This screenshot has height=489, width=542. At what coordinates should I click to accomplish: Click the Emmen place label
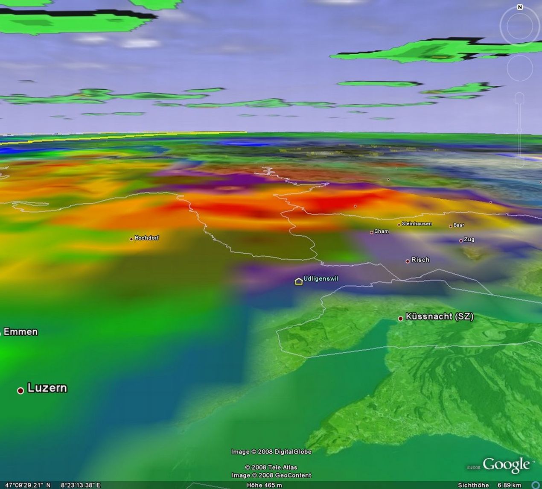pyautogui.click(x=20, y=332)
